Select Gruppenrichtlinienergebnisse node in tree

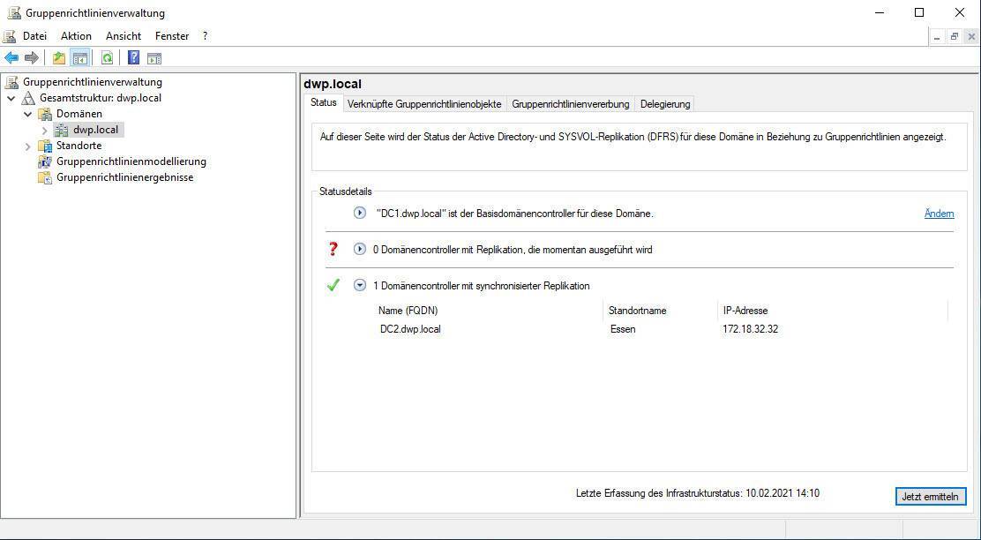(124, 177)
